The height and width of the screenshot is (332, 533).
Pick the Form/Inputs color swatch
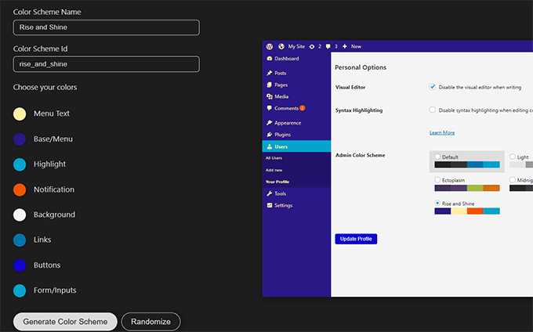(x=20, y=290)
